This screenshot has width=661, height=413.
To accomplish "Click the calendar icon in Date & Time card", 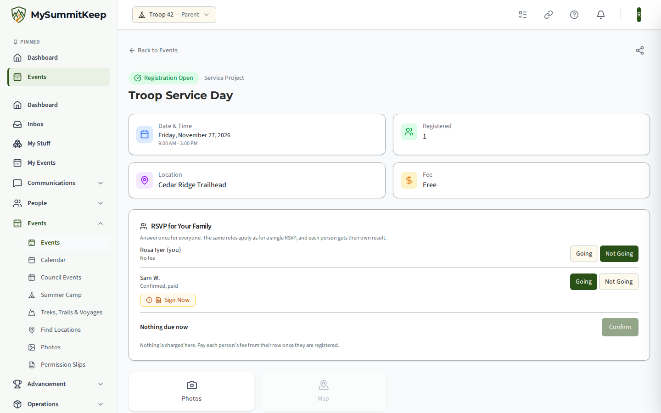I will pos(145,134).
